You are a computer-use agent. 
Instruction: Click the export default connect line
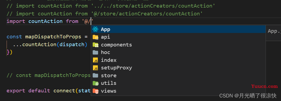49,91
